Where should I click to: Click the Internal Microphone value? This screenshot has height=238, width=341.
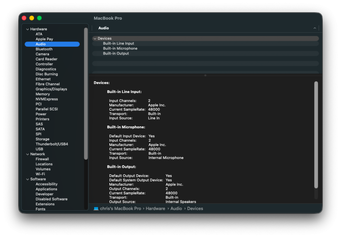click(166, 158)
